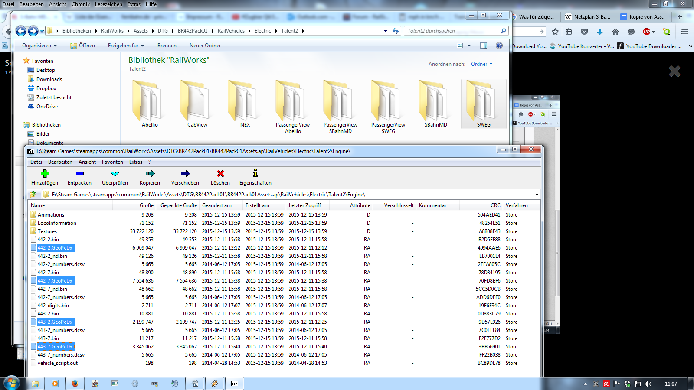
Task: Open the Windows Start orb
Action: click(x=12, y=383)
